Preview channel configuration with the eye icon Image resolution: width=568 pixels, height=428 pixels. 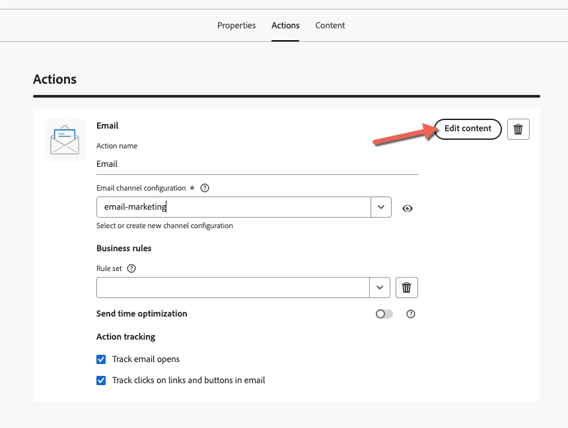coord(407,208)
